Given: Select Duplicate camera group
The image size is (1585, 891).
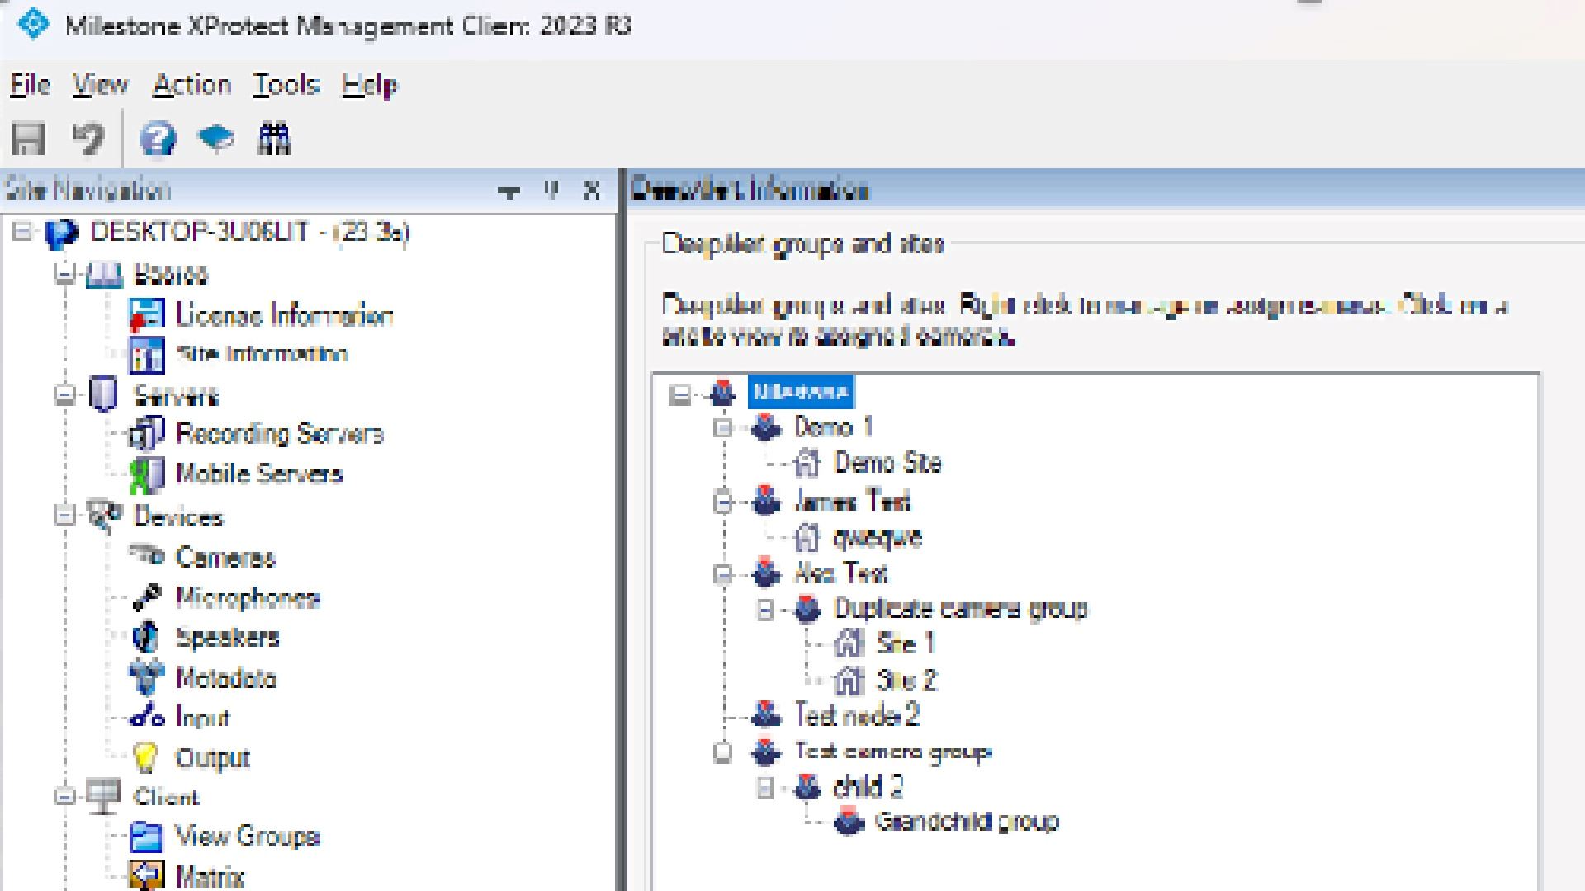Looking at the screenshot, I should coord(961,609).
